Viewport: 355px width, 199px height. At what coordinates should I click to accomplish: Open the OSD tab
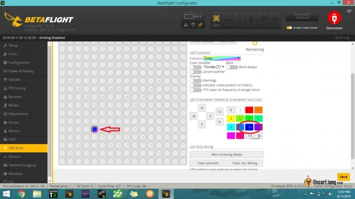(24, 139)
